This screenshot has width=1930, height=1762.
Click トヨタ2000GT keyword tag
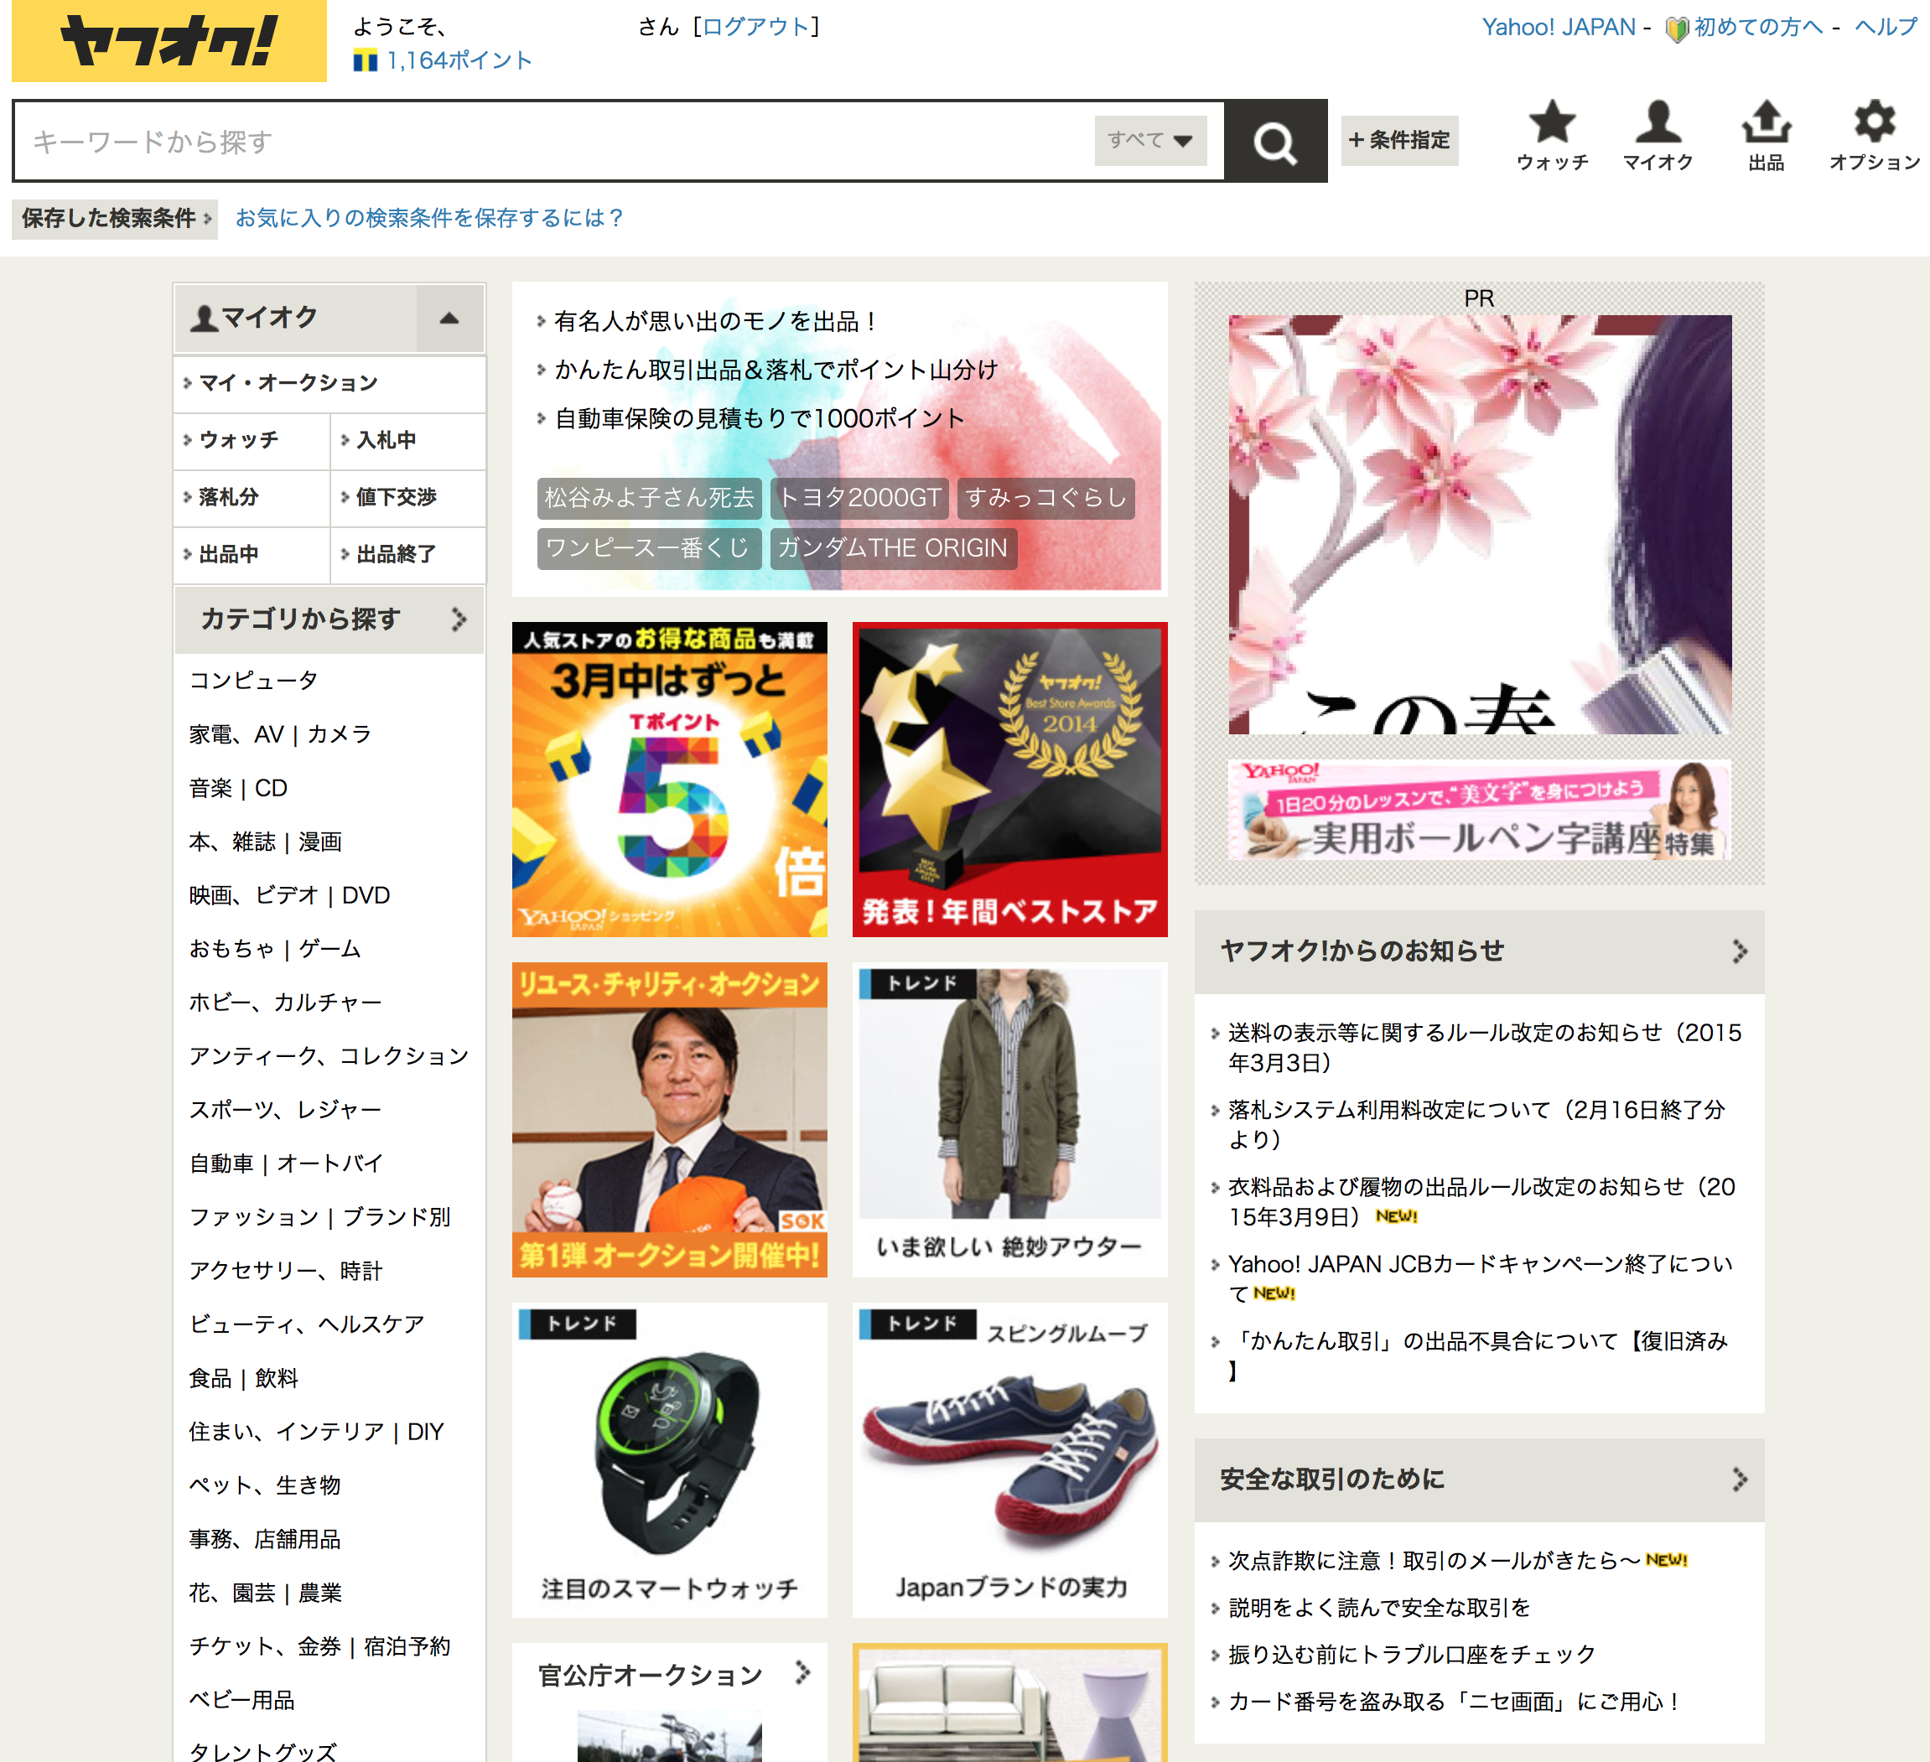[859, 498]
